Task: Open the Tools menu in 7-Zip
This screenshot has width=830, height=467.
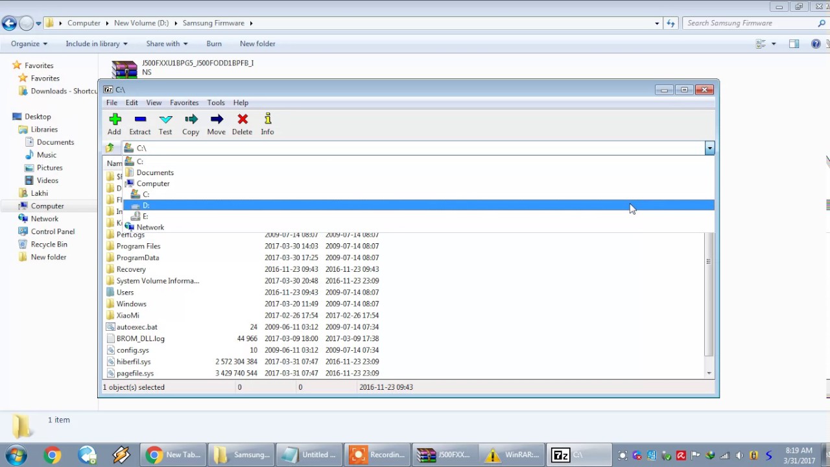Action: (x=216, y=102)
